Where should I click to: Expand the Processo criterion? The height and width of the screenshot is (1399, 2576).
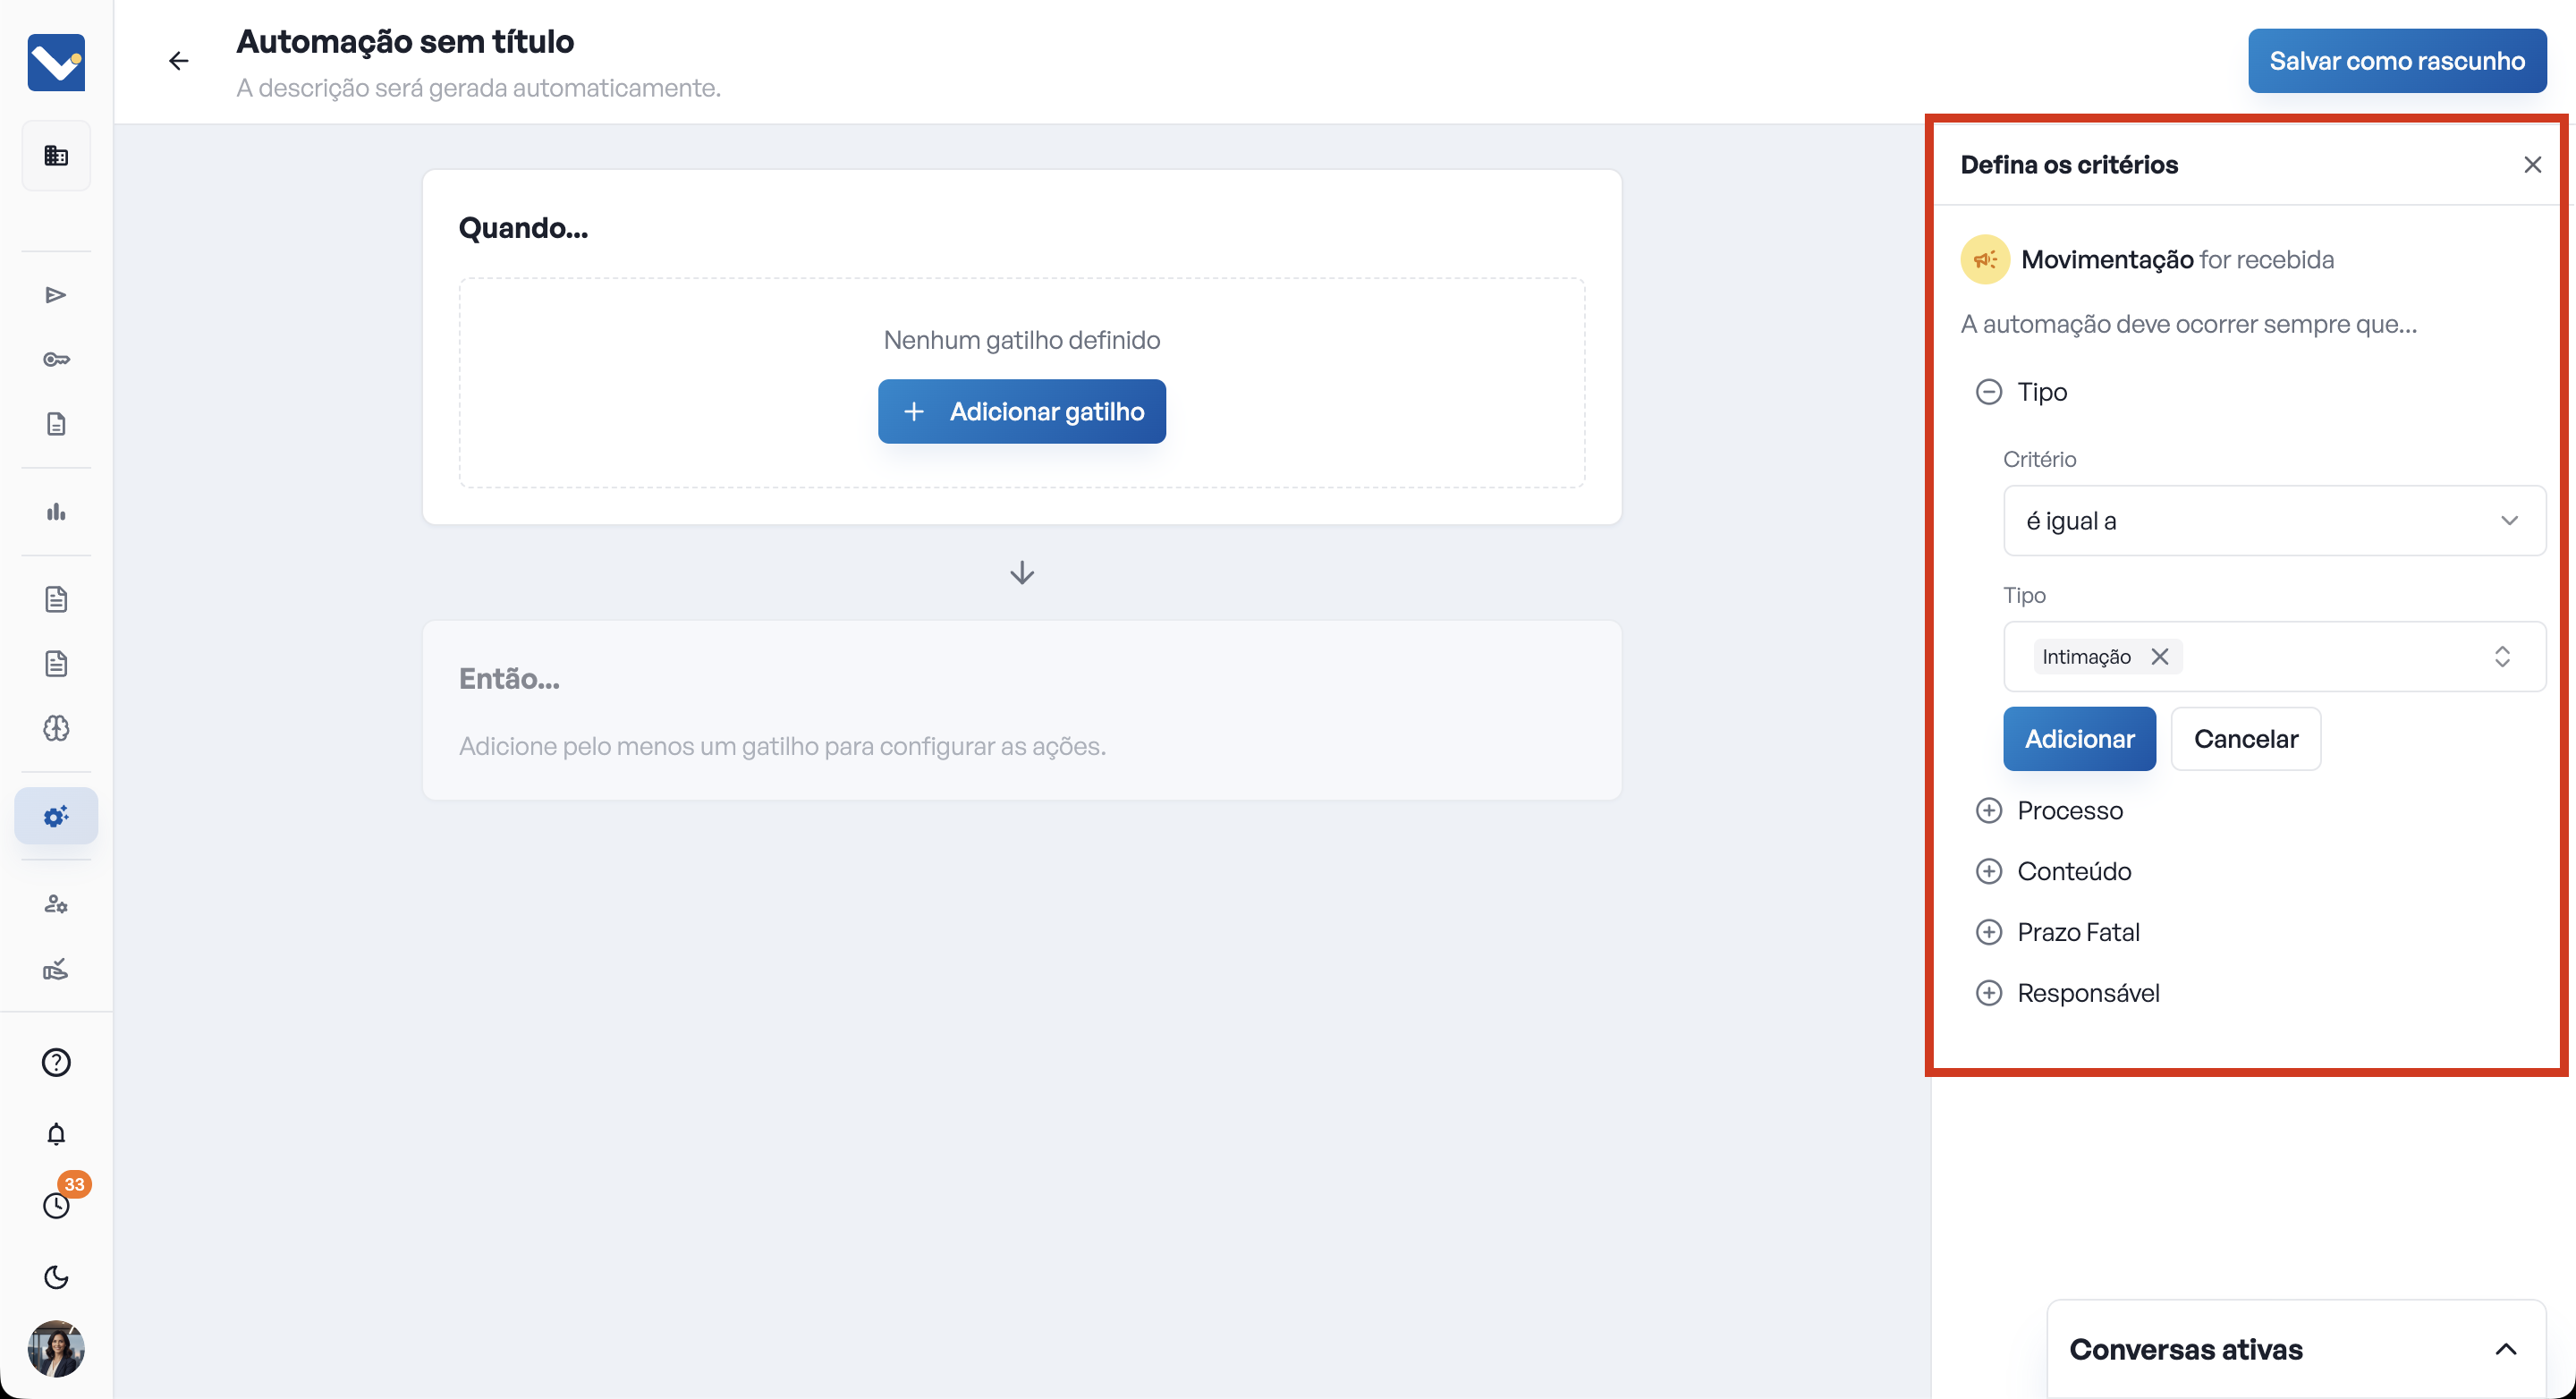click(1988, 810)
